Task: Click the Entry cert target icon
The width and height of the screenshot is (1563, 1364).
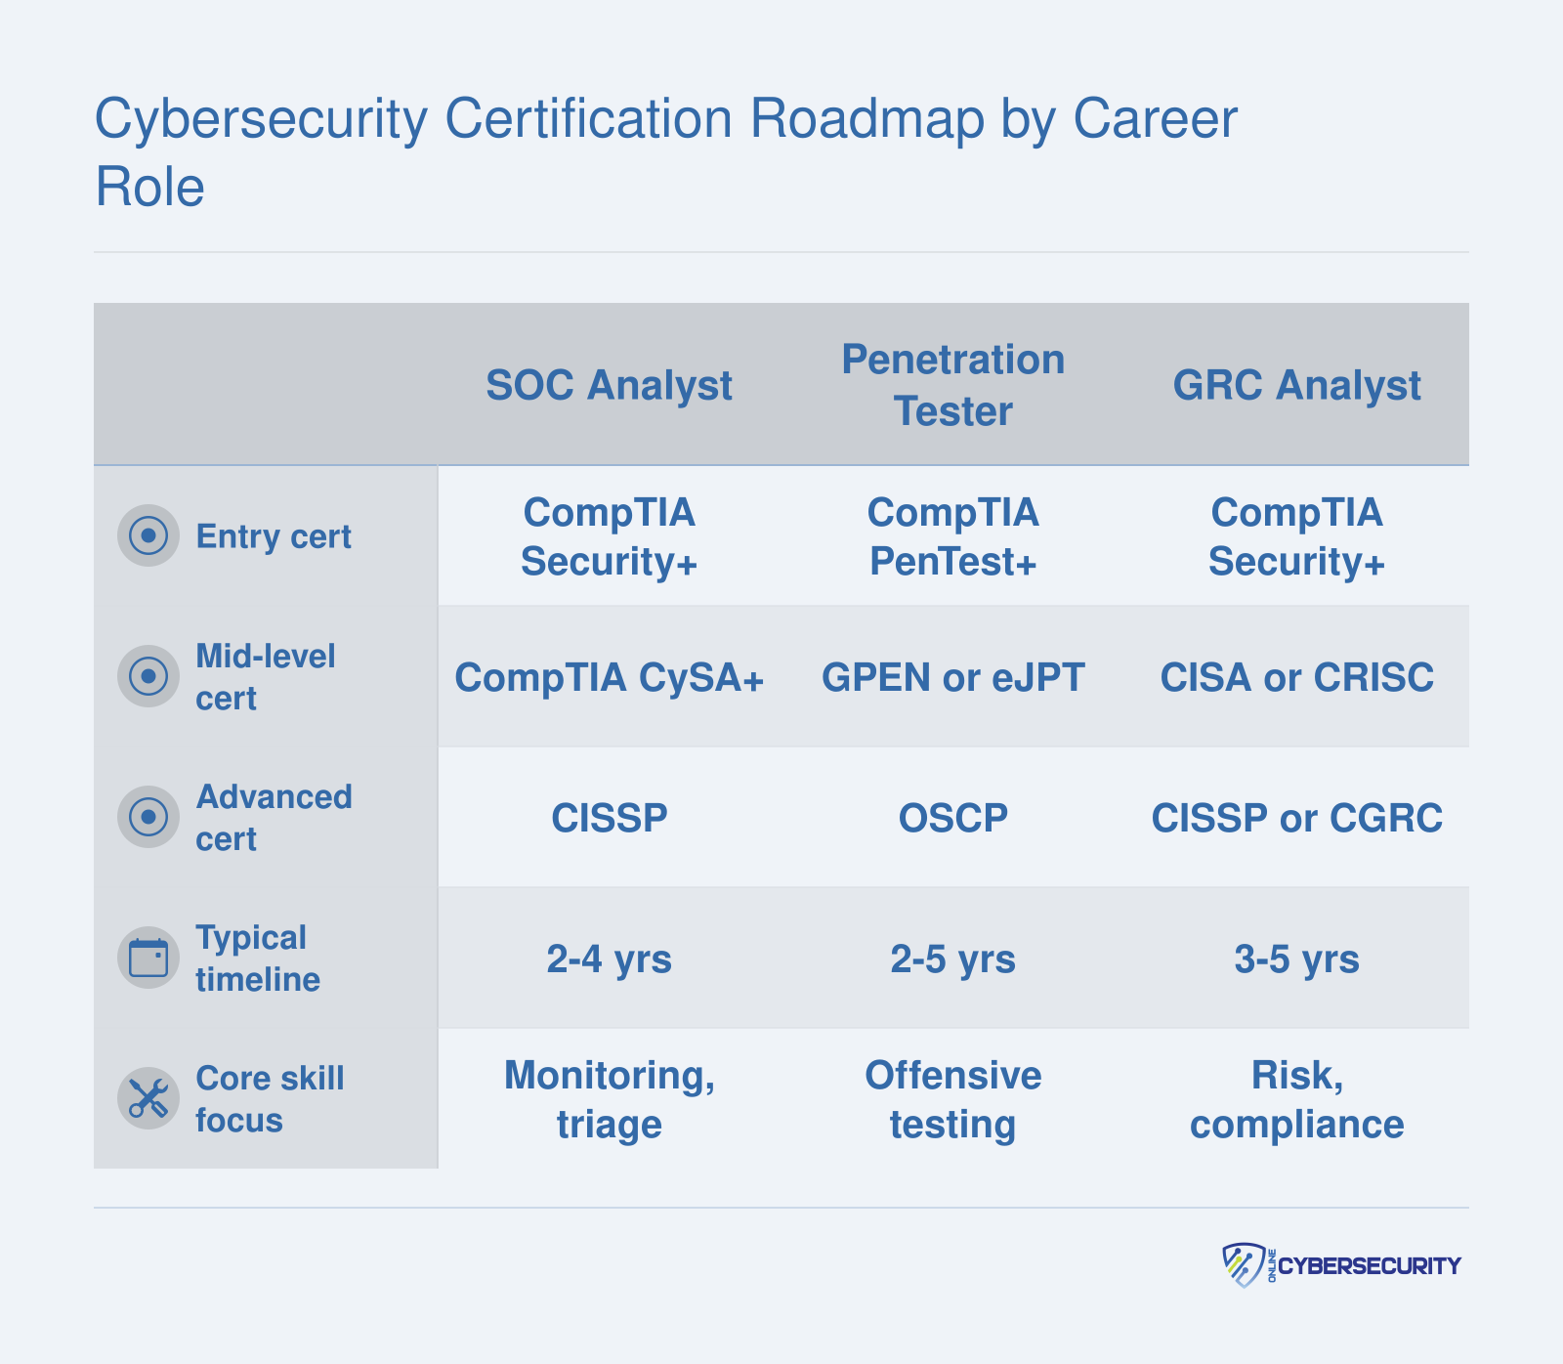Action: [148, 535]
